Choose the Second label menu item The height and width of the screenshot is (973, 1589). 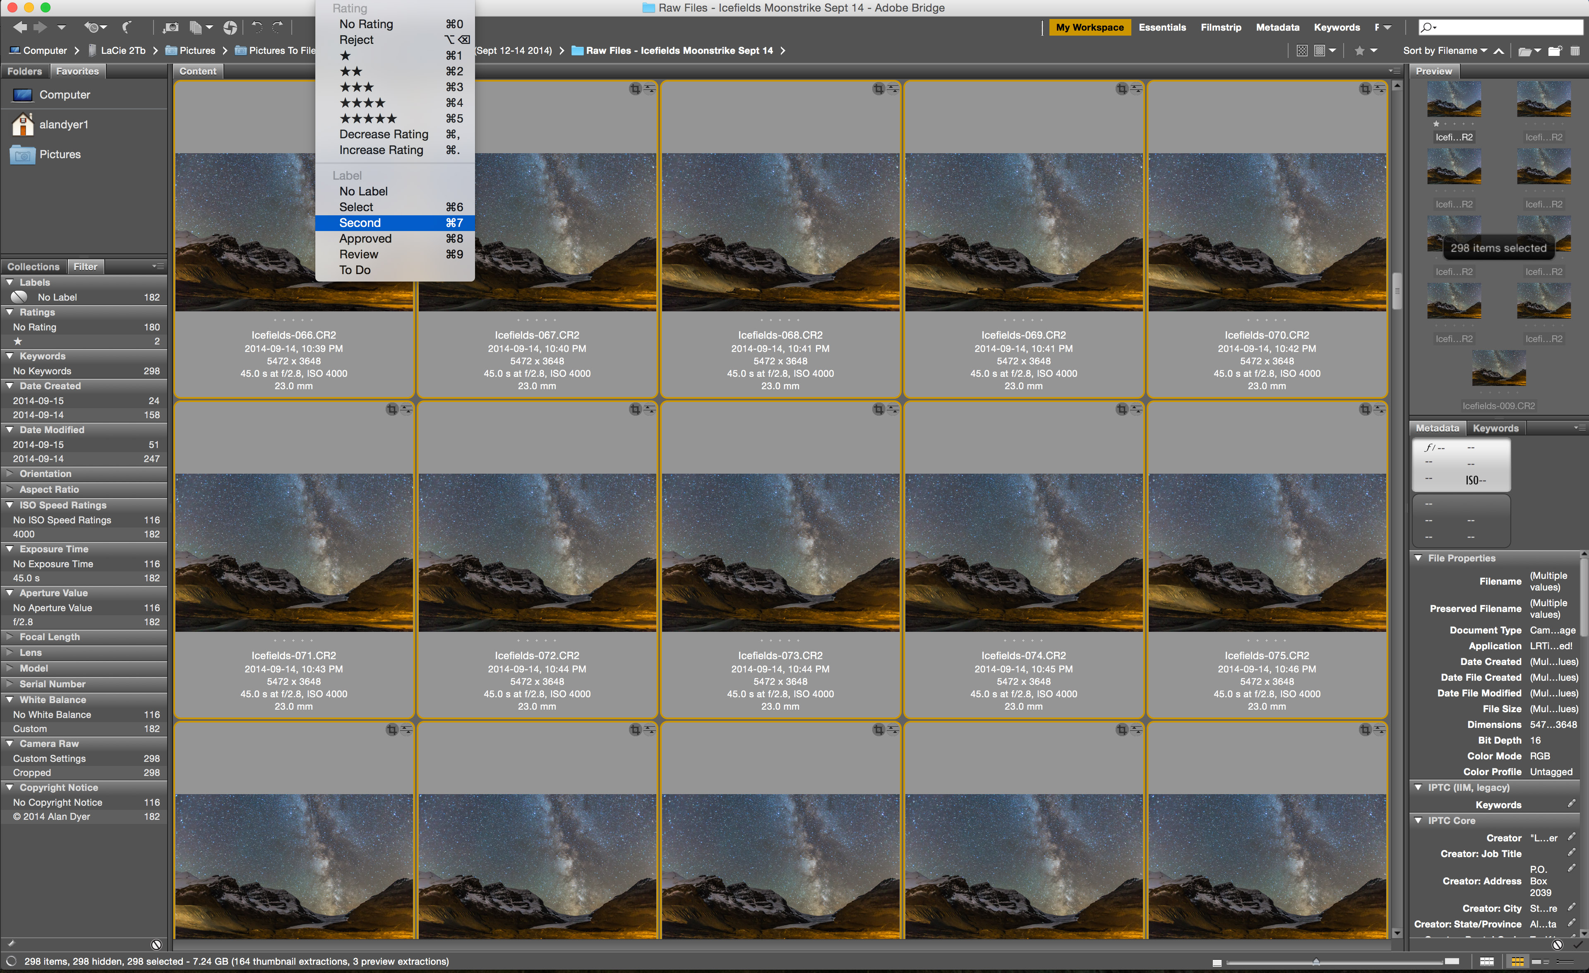click(x=360, y=223)
